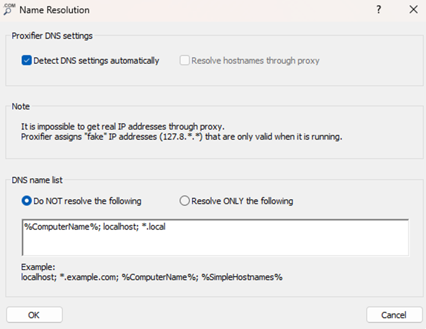Dismiss dialog using the Cancel button
This screenshot has width=426, height=329.
click(x=394, y=315)
